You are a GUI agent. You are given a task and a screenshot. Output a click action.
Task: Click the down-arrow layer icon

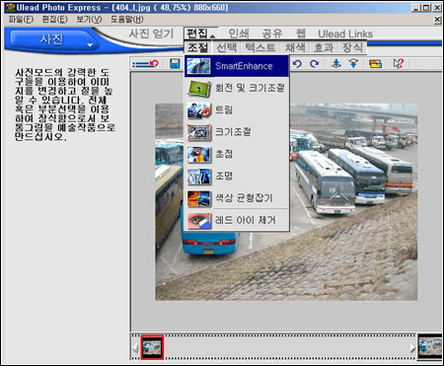[x=353, y=63]
